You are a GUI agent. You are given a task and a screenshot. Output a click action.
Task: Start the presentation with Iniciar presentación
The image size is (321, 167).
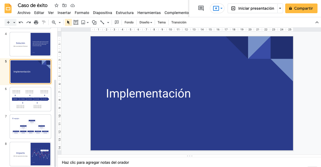tap(253, 8)
